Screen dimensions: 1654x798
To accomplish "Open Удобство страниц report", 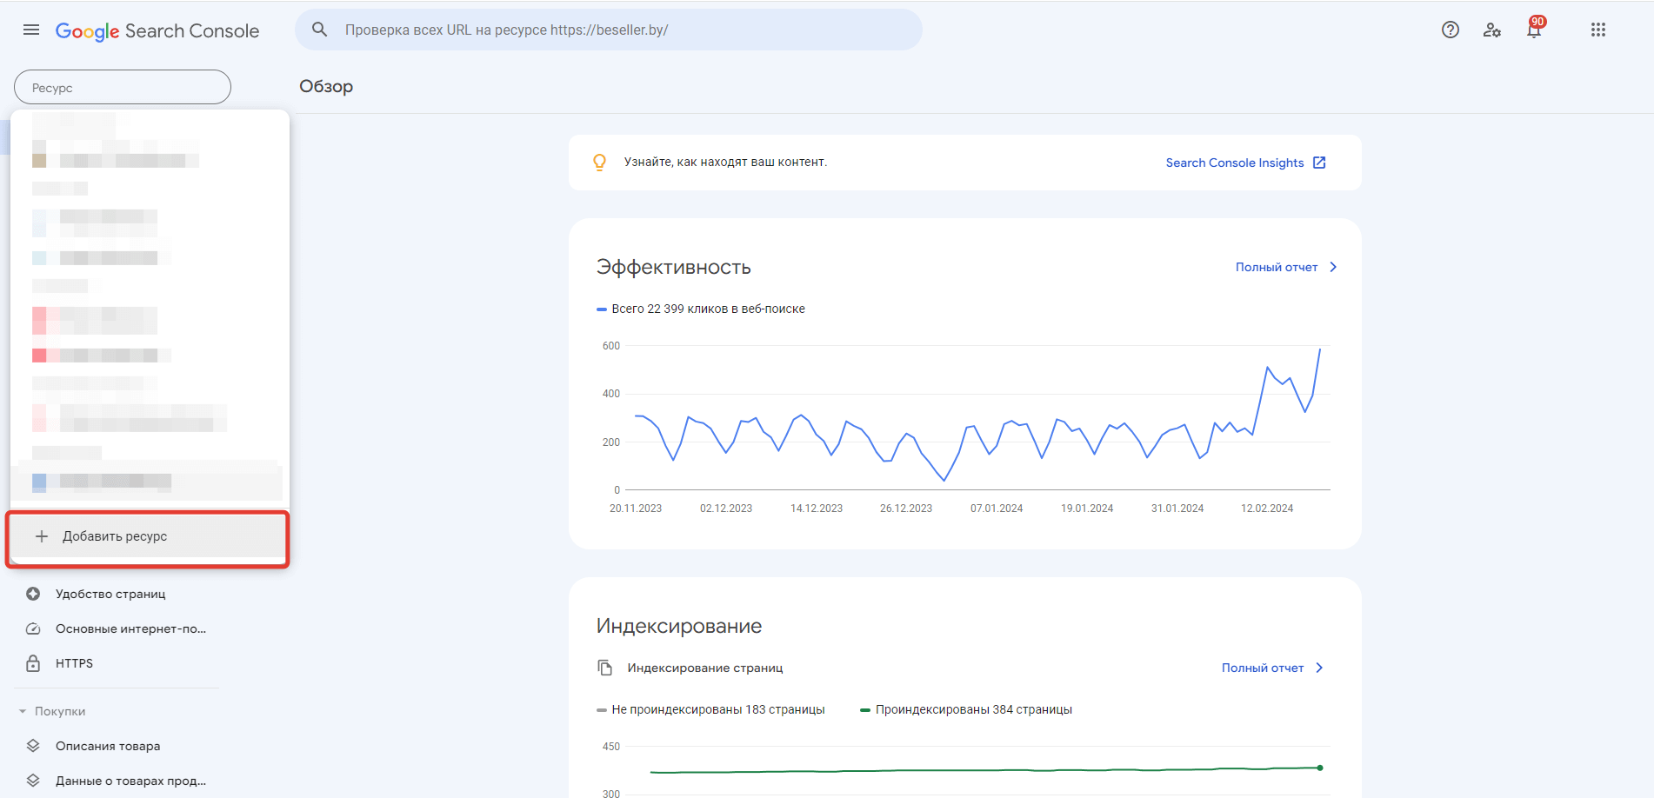I will click(110, 594).
